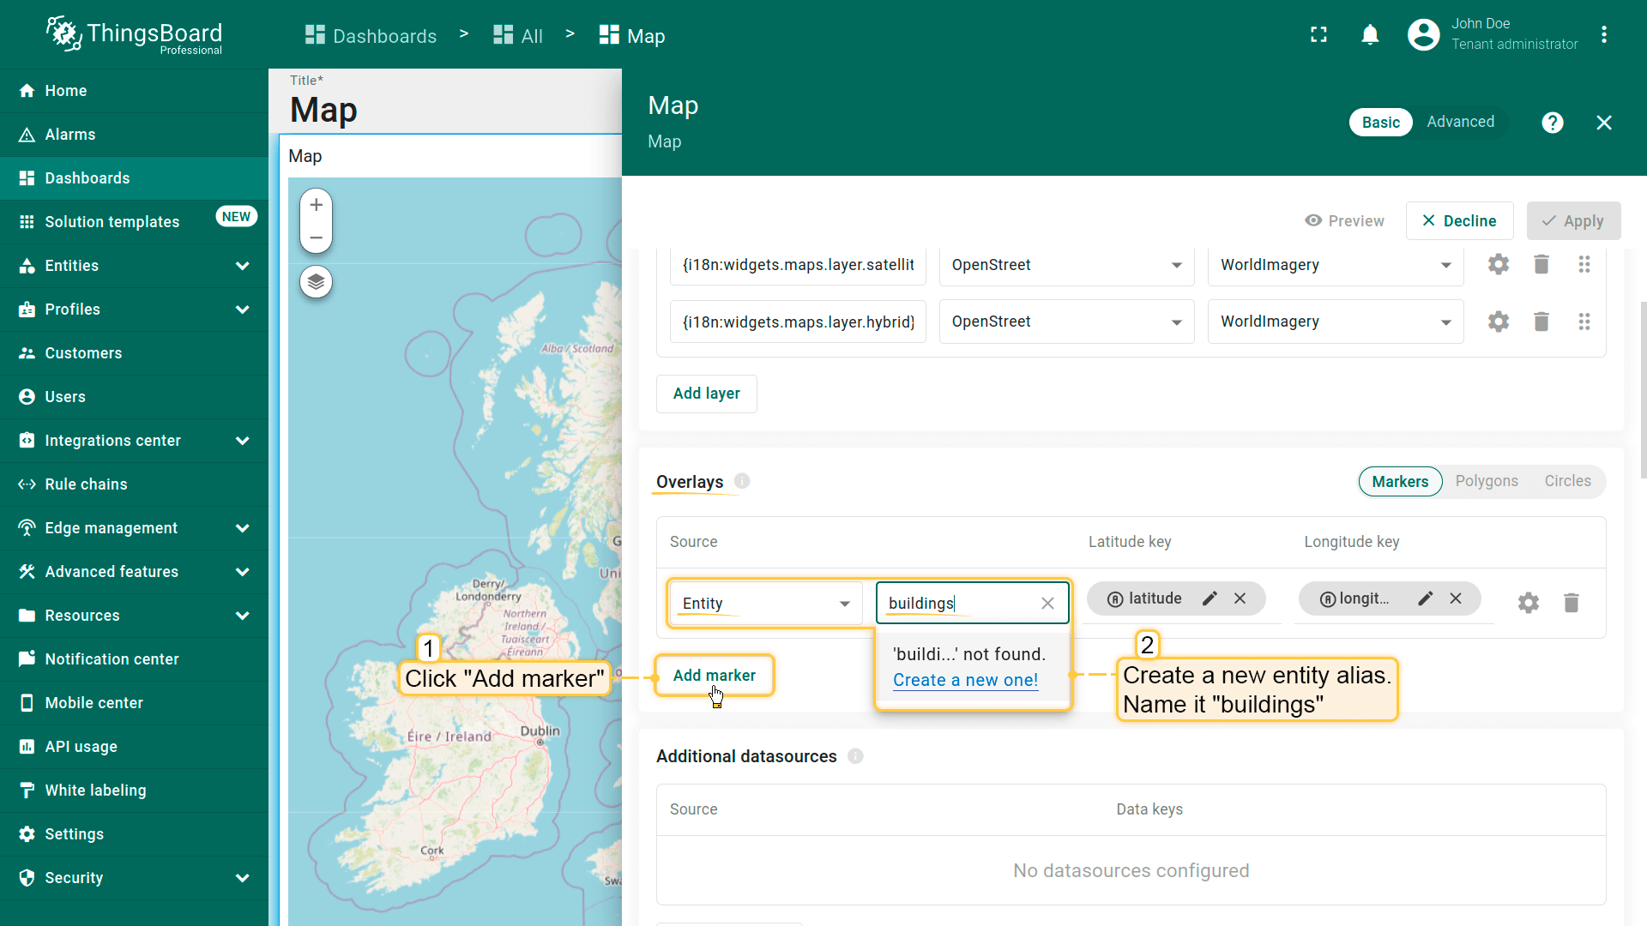
Task: Zoom in on the map
Action: coord(316,205)
